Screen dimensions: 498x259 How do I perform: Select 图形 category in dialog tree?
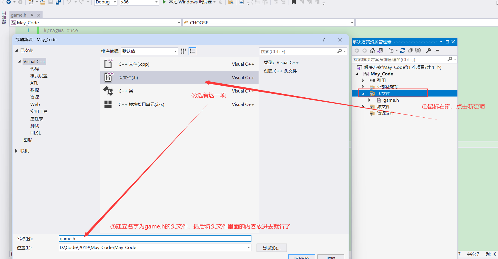[x=28, y=140]
